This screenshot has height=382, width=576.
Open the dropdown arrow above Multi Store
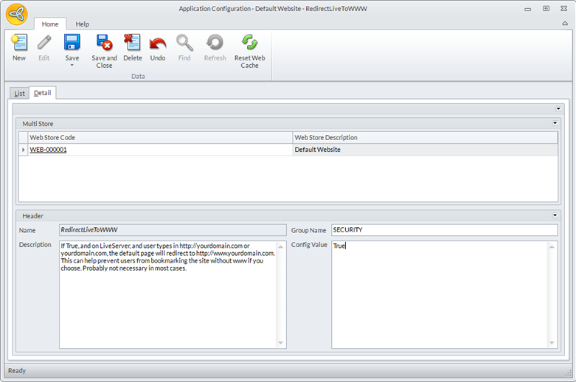(558, 108)
